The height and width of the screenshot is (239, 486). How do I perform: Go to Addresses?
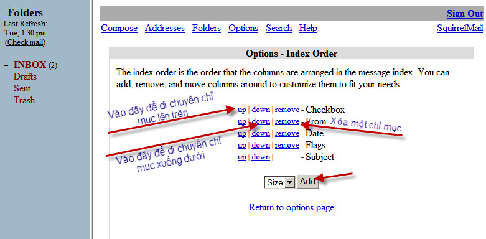click(165, 28)
